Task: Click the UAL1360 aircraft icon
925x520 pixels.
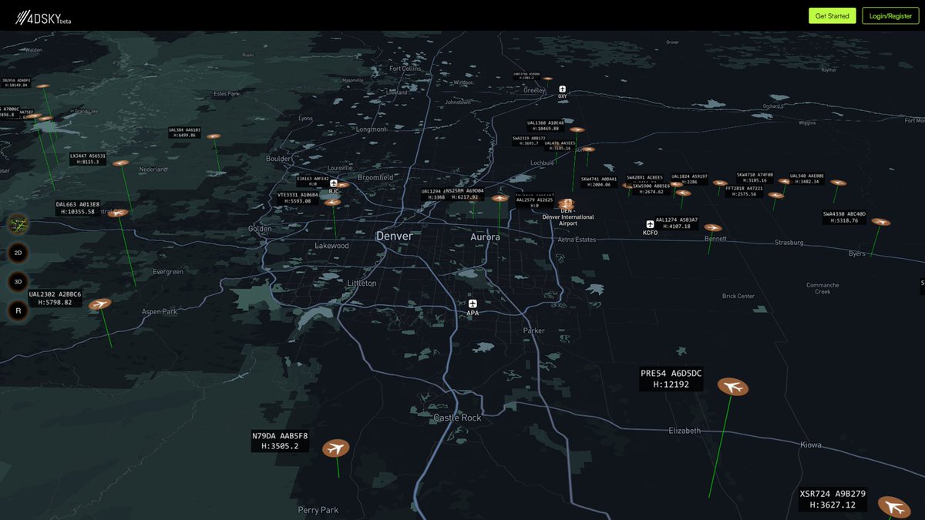Action: pos(577,129)
